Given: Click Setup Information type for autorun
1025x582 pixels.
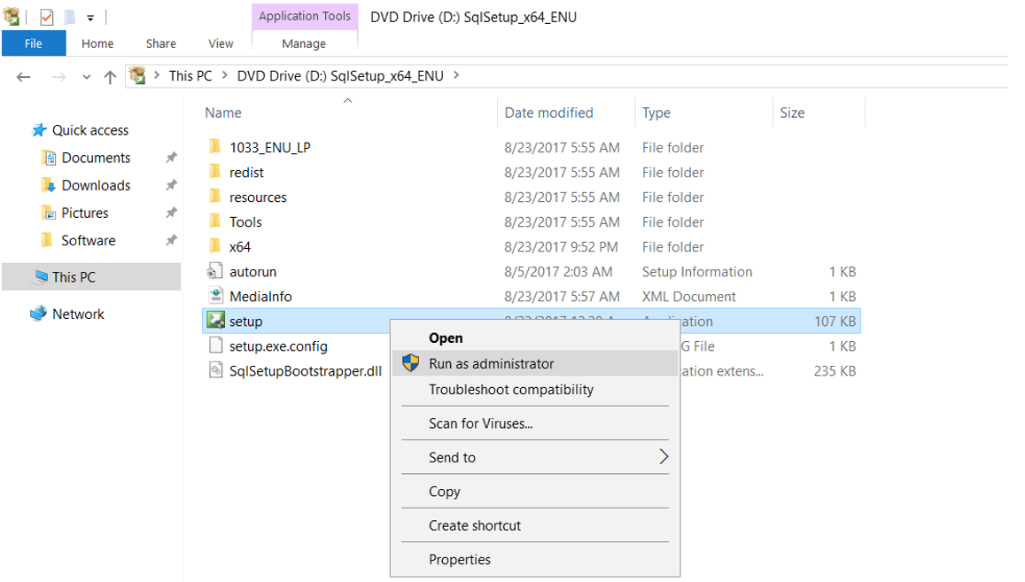Looking at the screenshot, I should [x=697, y=271].
